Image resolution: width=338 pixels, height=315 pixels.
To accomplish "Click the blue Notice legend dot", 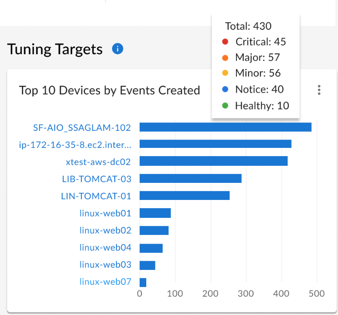I will point(225,89).
